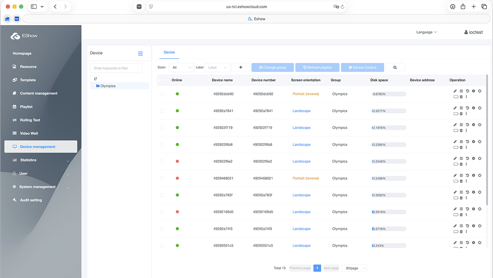Image resolution: width=493 pixels, height=278 pixels.
Task: Open Safari downloads icon
Action: [452, 7]
